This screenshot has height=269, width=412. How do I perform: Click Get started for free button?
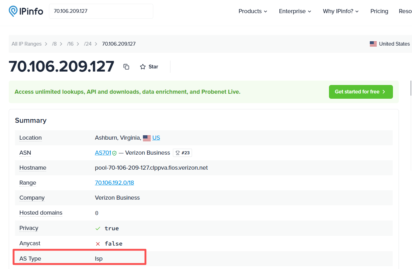click(361, 92)
